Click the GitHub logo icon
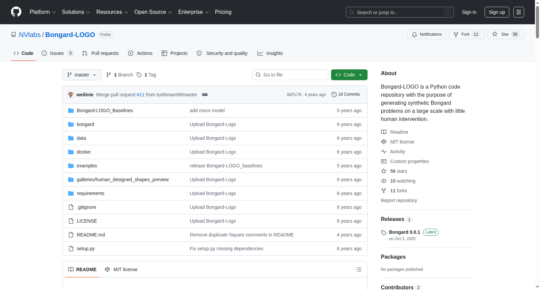This screenshot has height=290, width=540. 16,12
